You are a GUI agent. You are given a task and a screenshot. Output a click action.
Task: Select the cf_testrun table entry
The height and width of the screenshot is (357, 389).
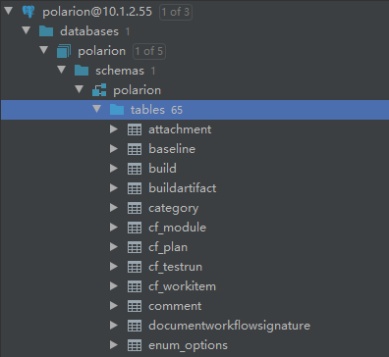175,267
